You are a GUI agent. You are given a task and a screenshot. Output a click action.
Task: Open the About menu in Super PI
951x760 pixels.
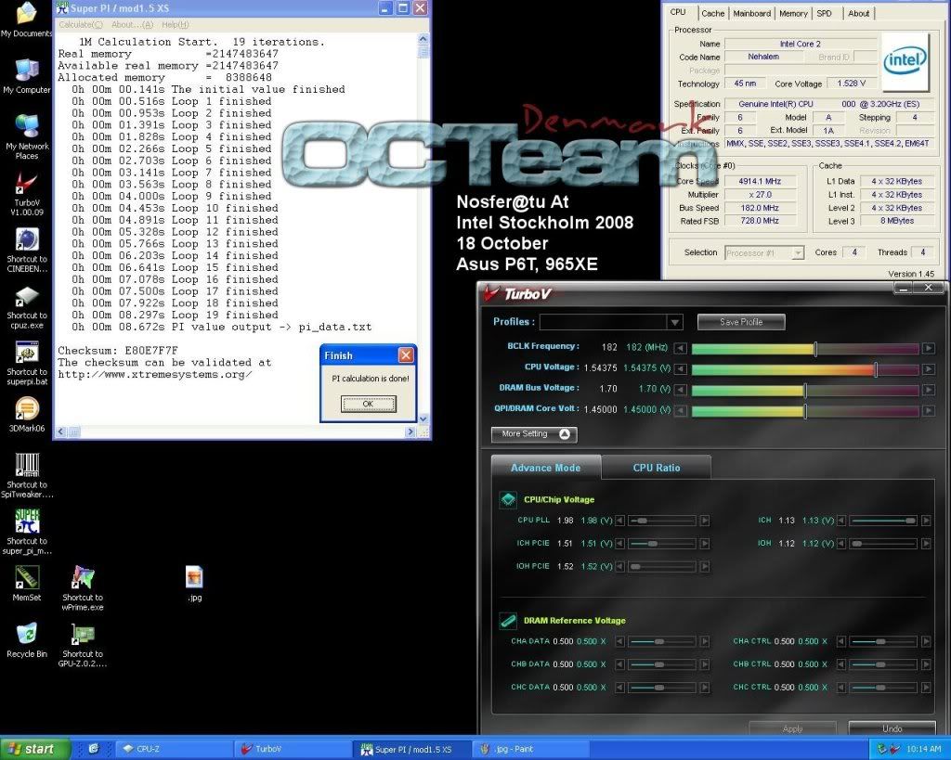pos(132,25)
